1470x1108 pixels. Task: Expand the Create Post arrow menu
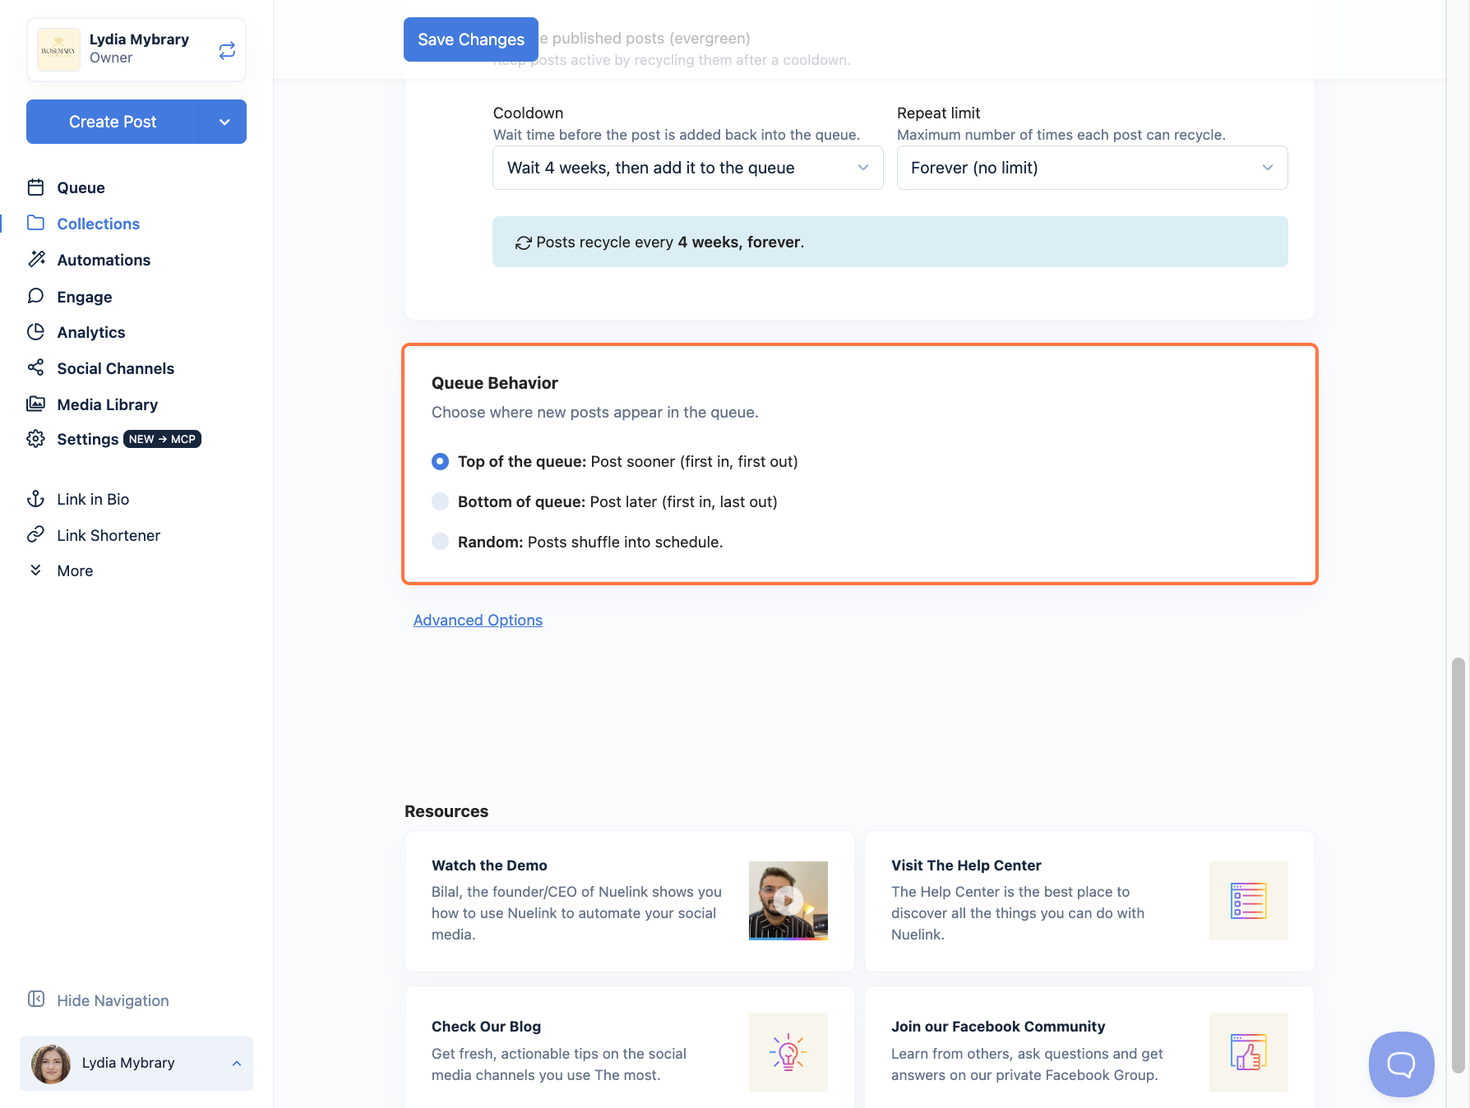[x=224, y=122]
